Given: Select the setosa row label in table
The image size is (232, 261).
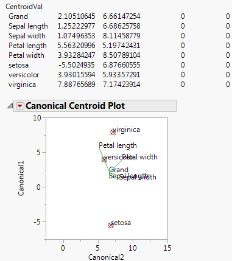Looking at the screenshot, I should coord(18,65).
